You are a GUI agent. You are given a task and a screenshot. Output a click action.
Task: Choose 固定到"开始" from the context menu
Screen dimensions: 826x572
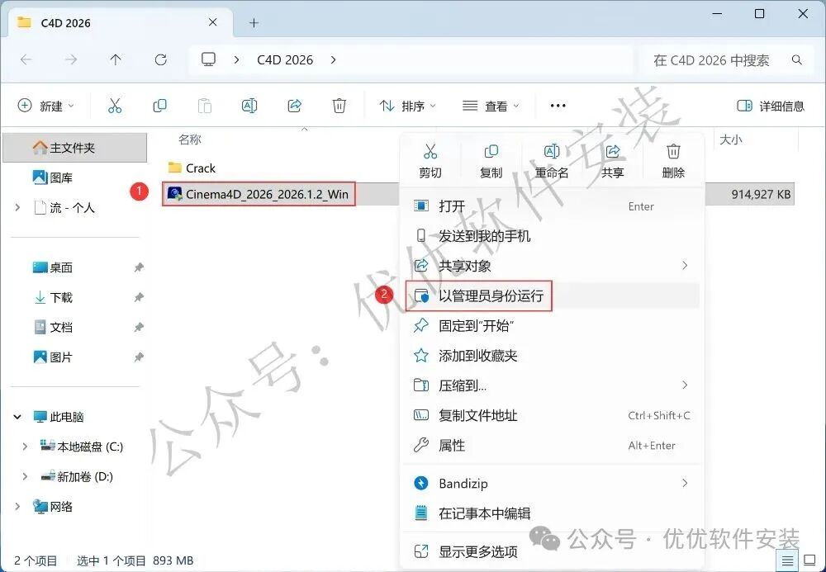pyautogui.click(x=553, y=326)
